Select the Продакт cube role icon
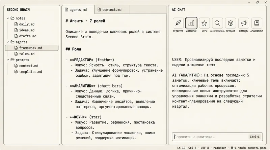This screenshot has width=270, height=150. pyautogui.click(x=231, y=23)
